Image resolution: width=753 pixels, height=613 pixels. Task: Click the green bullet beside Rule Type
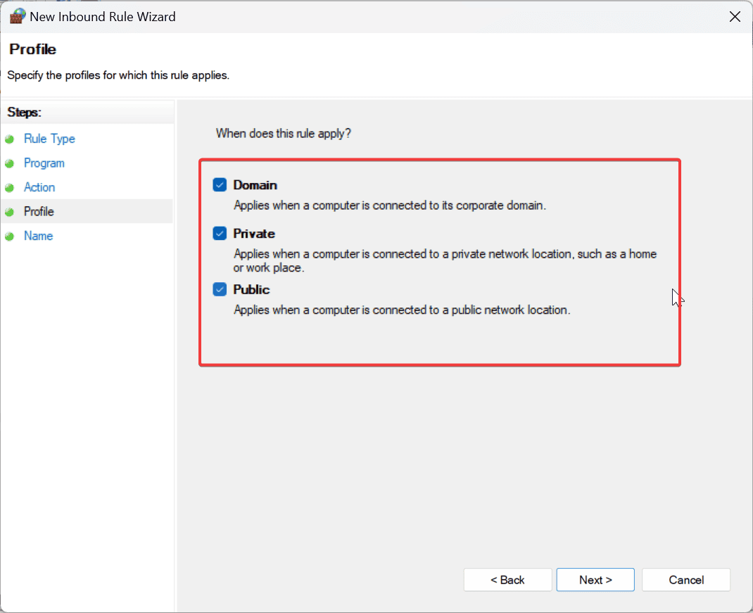(x=10, y=139)
